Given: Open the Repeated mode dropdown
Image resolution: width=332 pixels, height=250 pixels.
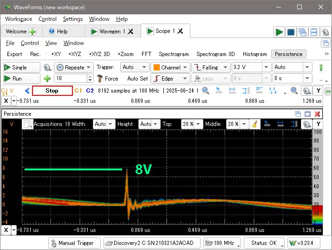Looking at the screenshot, I should click(x=74, y=68).
